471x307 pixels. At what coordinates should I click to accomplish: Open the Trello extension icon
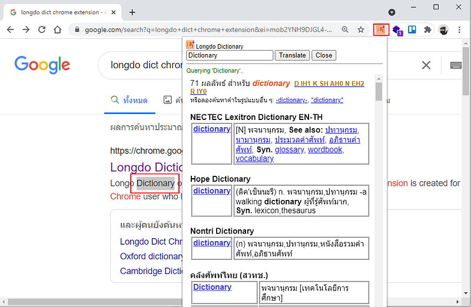point(412,29)
